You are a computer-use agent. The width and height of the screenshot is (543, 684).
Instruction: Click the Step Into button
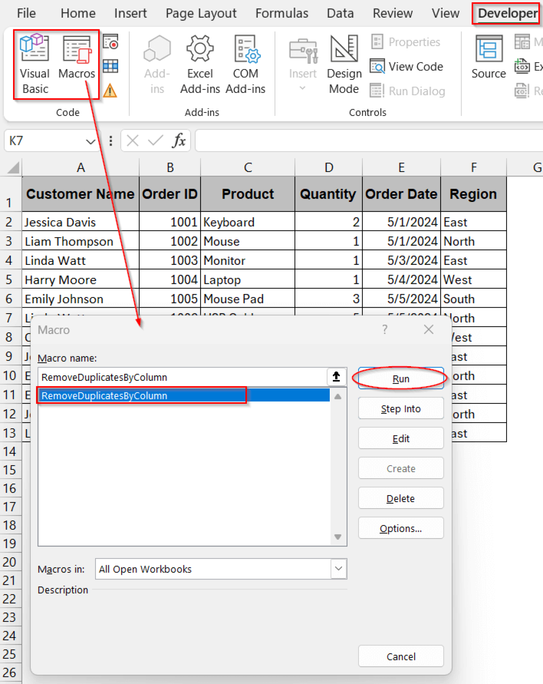(400, 408)
